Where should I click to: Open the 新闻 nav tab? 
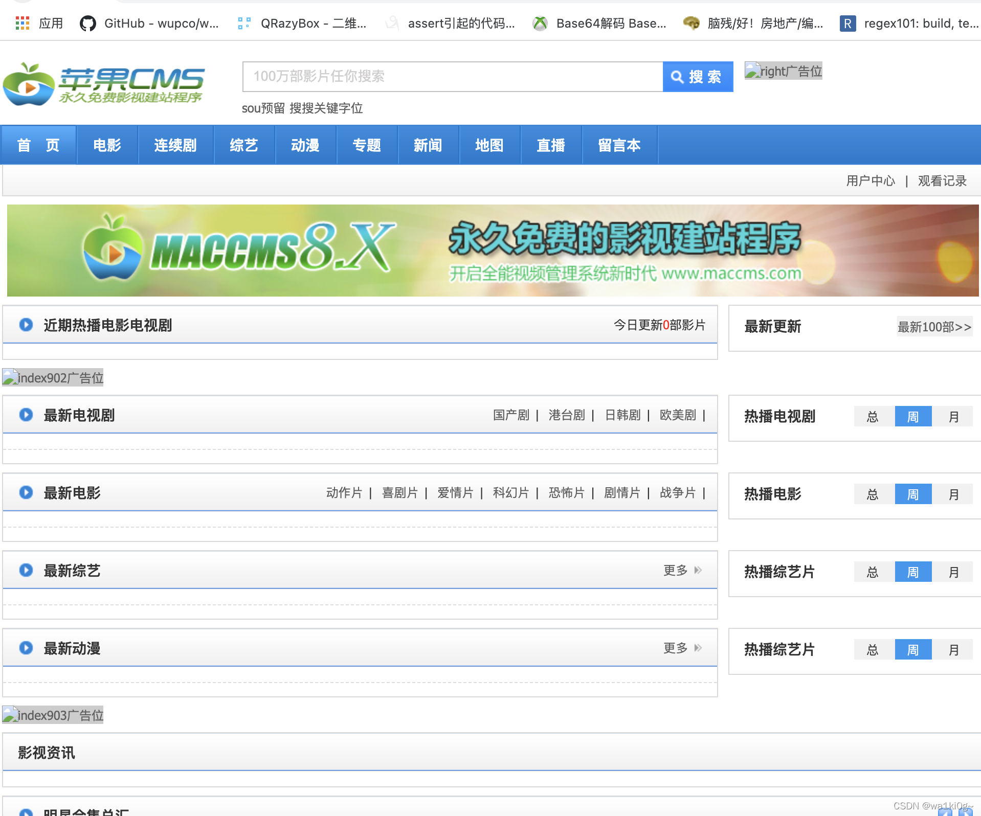(x=428, y=145)
